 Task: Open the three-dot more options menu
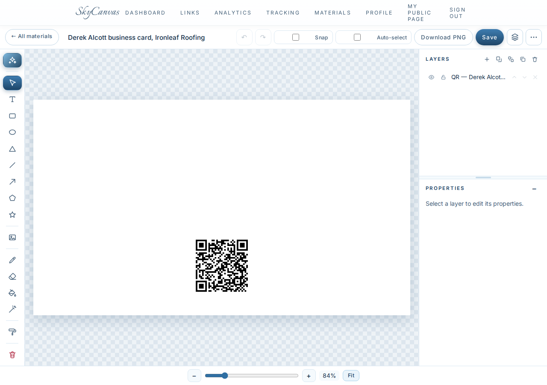tap(534, 37)
